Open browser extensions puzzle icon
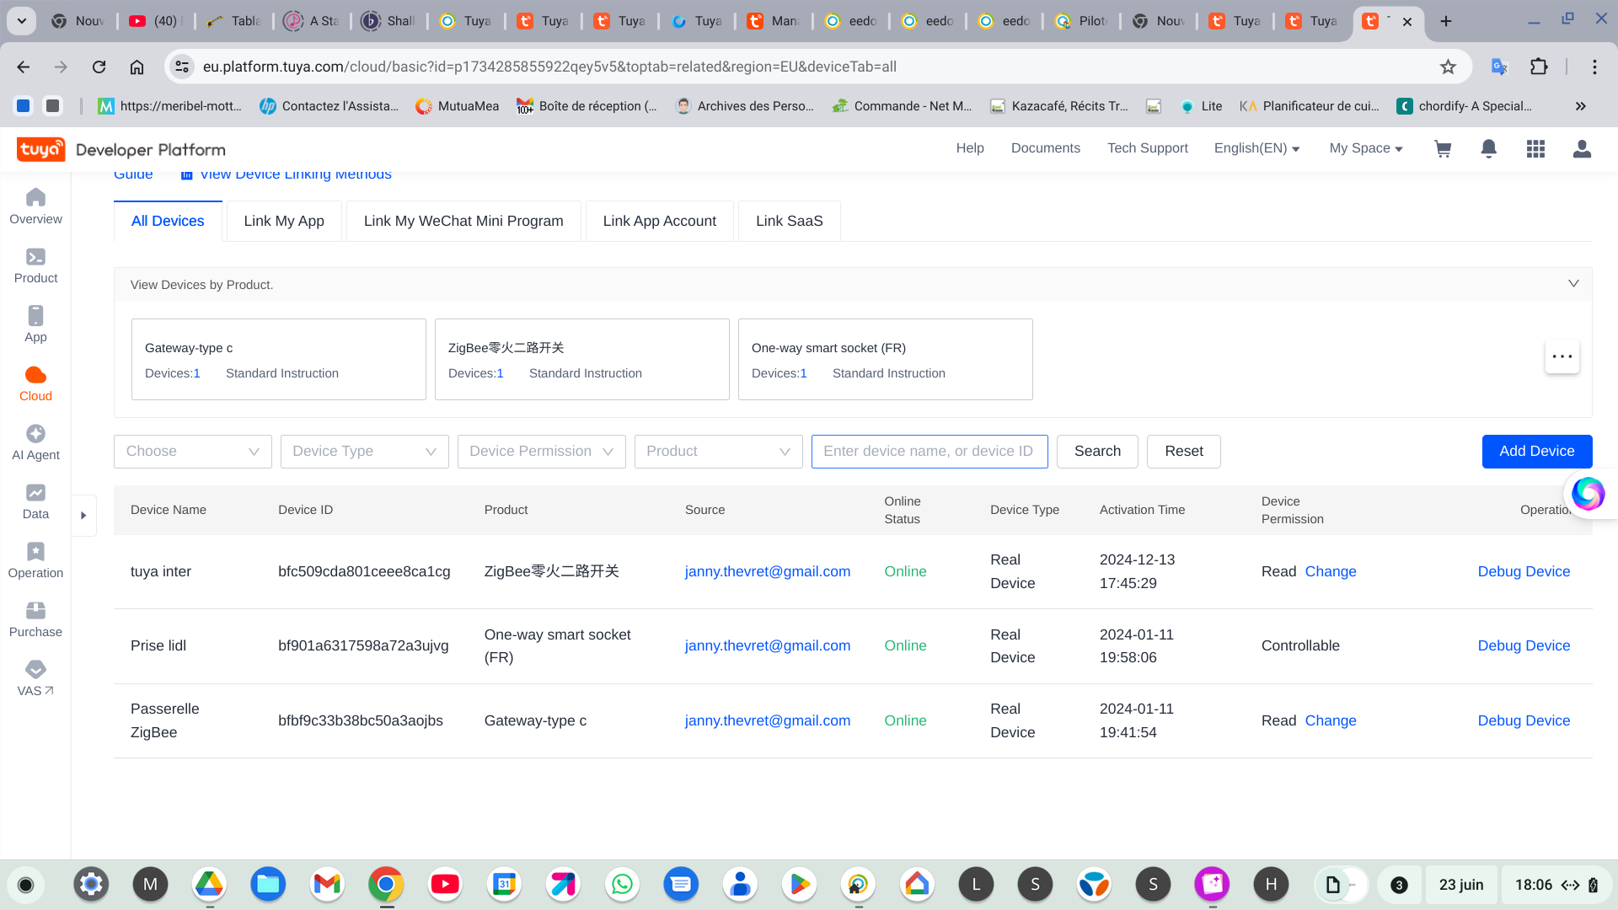This screenshot has width=1618, height=910. 1539,67
